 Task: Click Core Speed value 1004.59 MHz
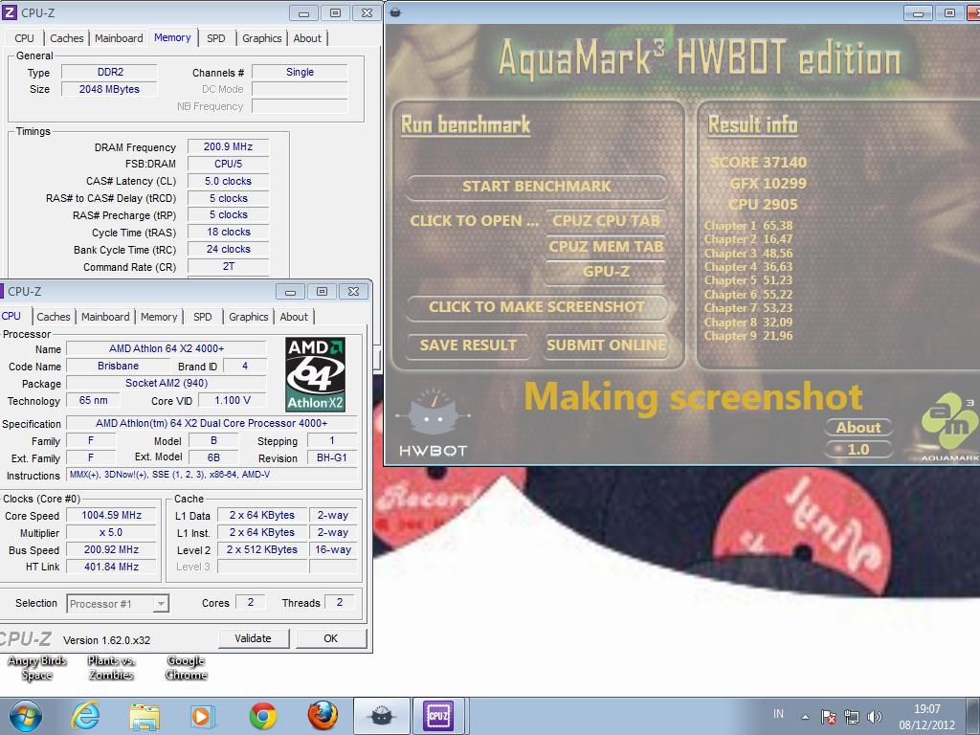click(x=111, y=516)
